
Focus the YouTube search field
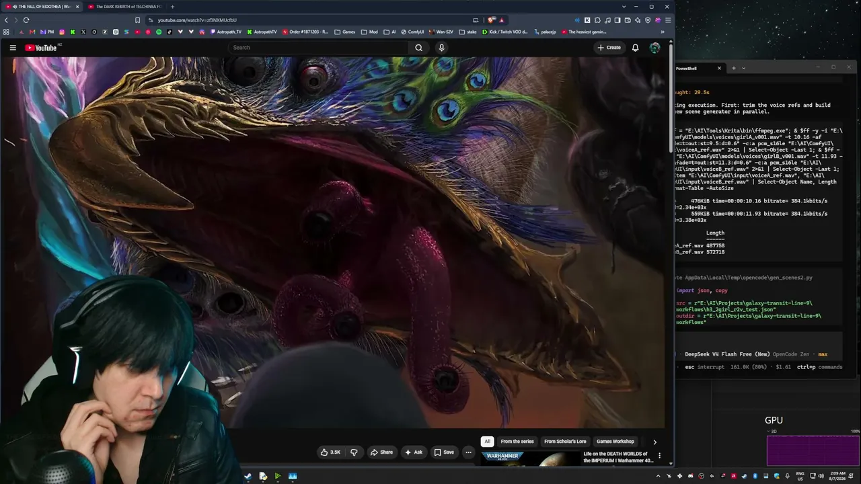coord(317,48)
